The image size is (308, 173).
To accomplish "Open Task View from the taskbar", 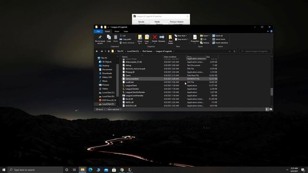I will [75, 170].
